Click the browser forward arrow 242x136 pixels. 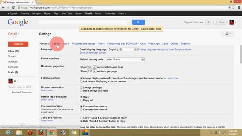pyautogui.click(x=8, y=8)
